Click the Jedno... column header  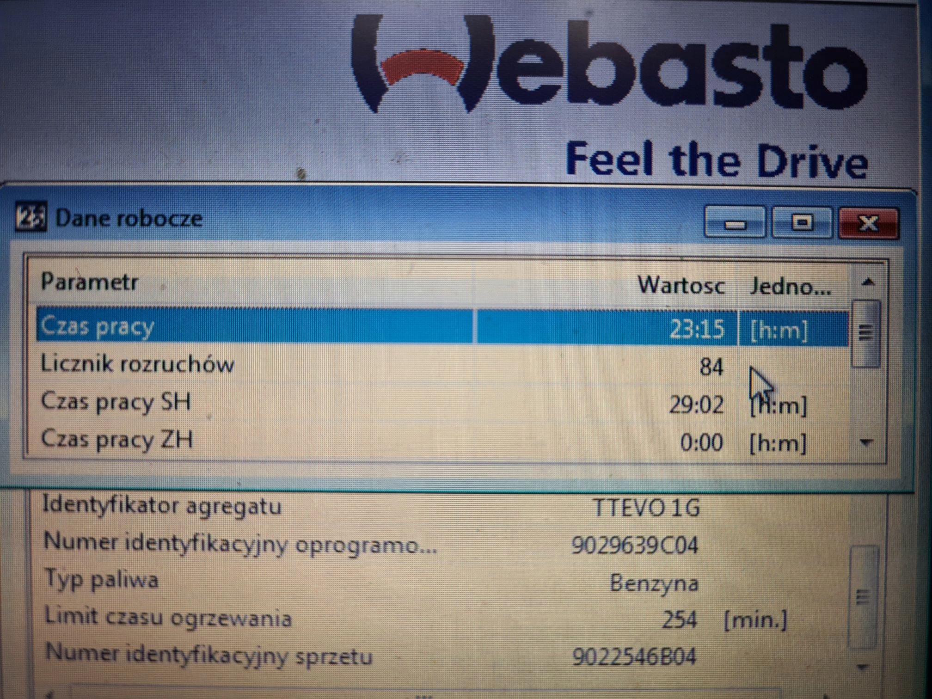tap(792, 286)
